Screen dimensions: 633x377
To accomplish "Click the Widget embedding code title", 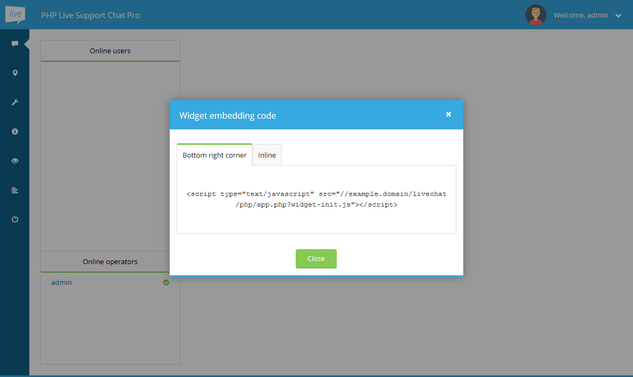I will click(x=228, y=116).
